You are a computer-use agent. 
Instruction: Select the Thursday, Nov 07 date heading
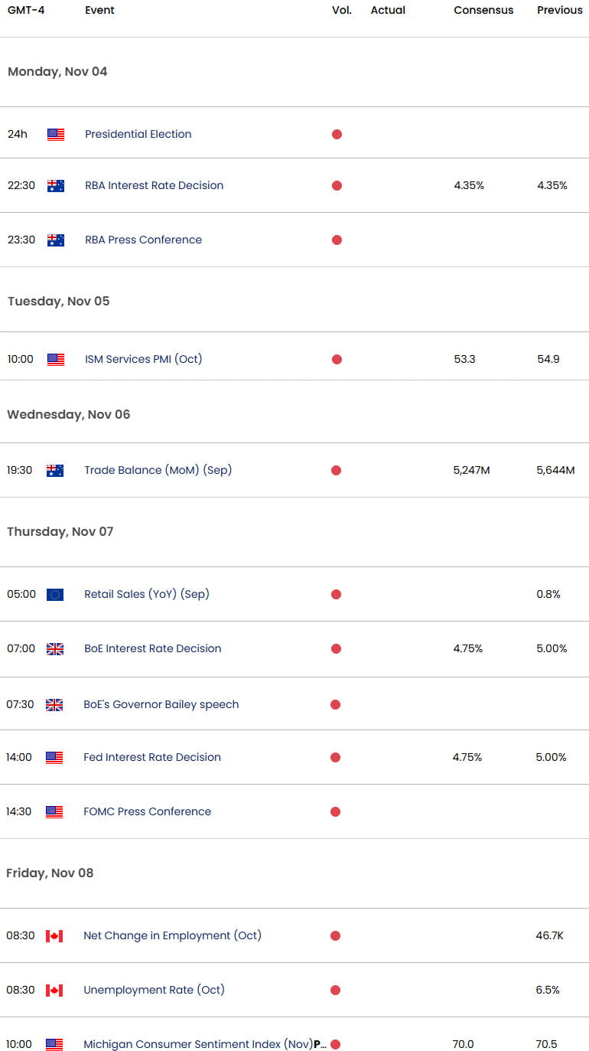click(60, 531)
